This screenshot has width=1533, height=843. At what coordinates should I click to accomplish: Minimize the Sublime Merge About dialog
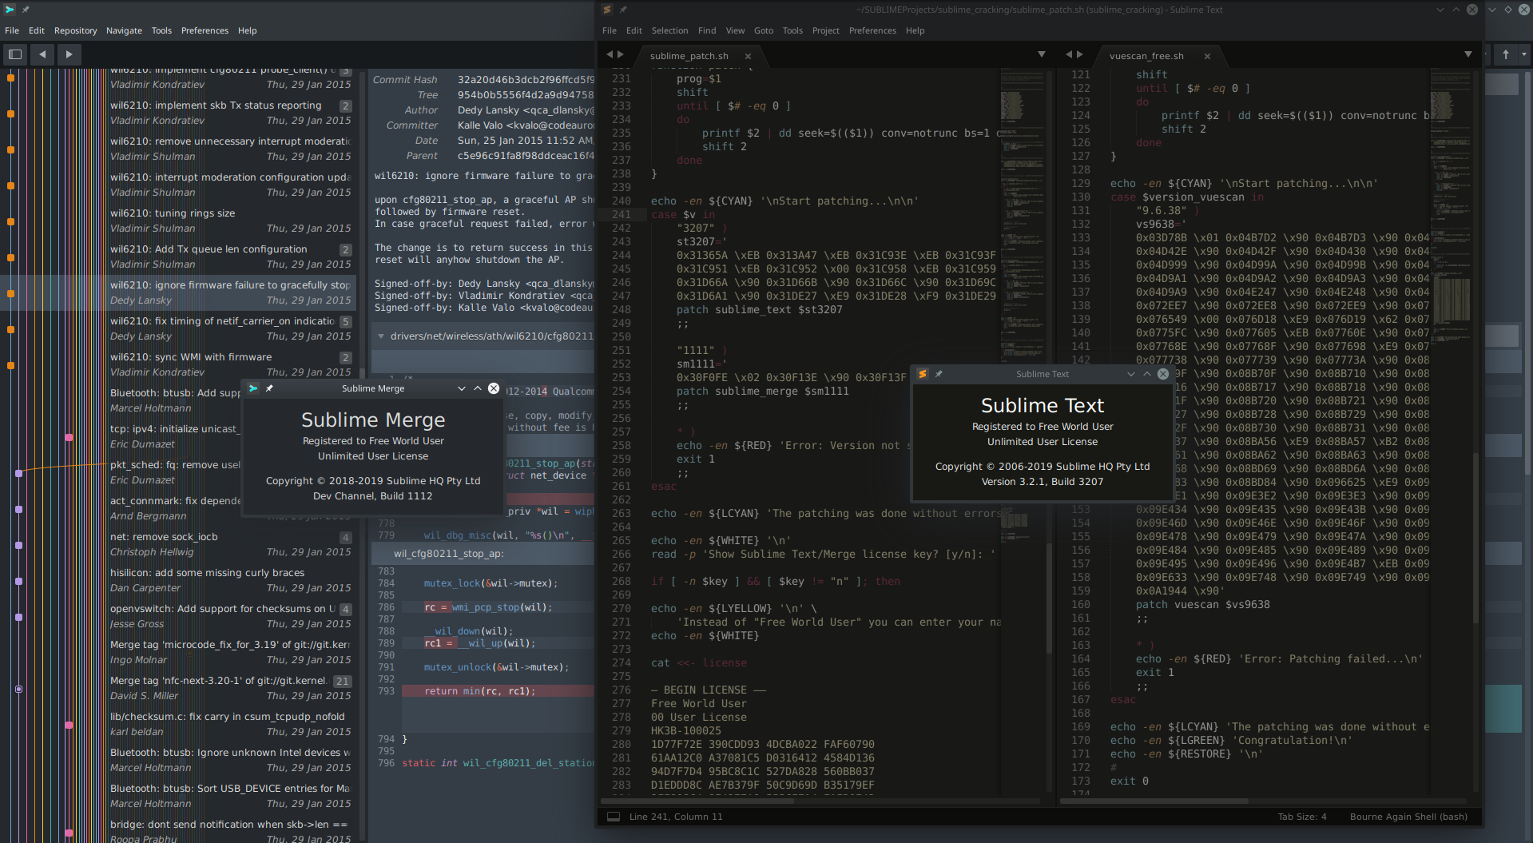pyautogui.click(x=462, y=388)
